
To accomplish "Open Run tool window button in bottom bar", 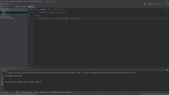I will [12, 92].
